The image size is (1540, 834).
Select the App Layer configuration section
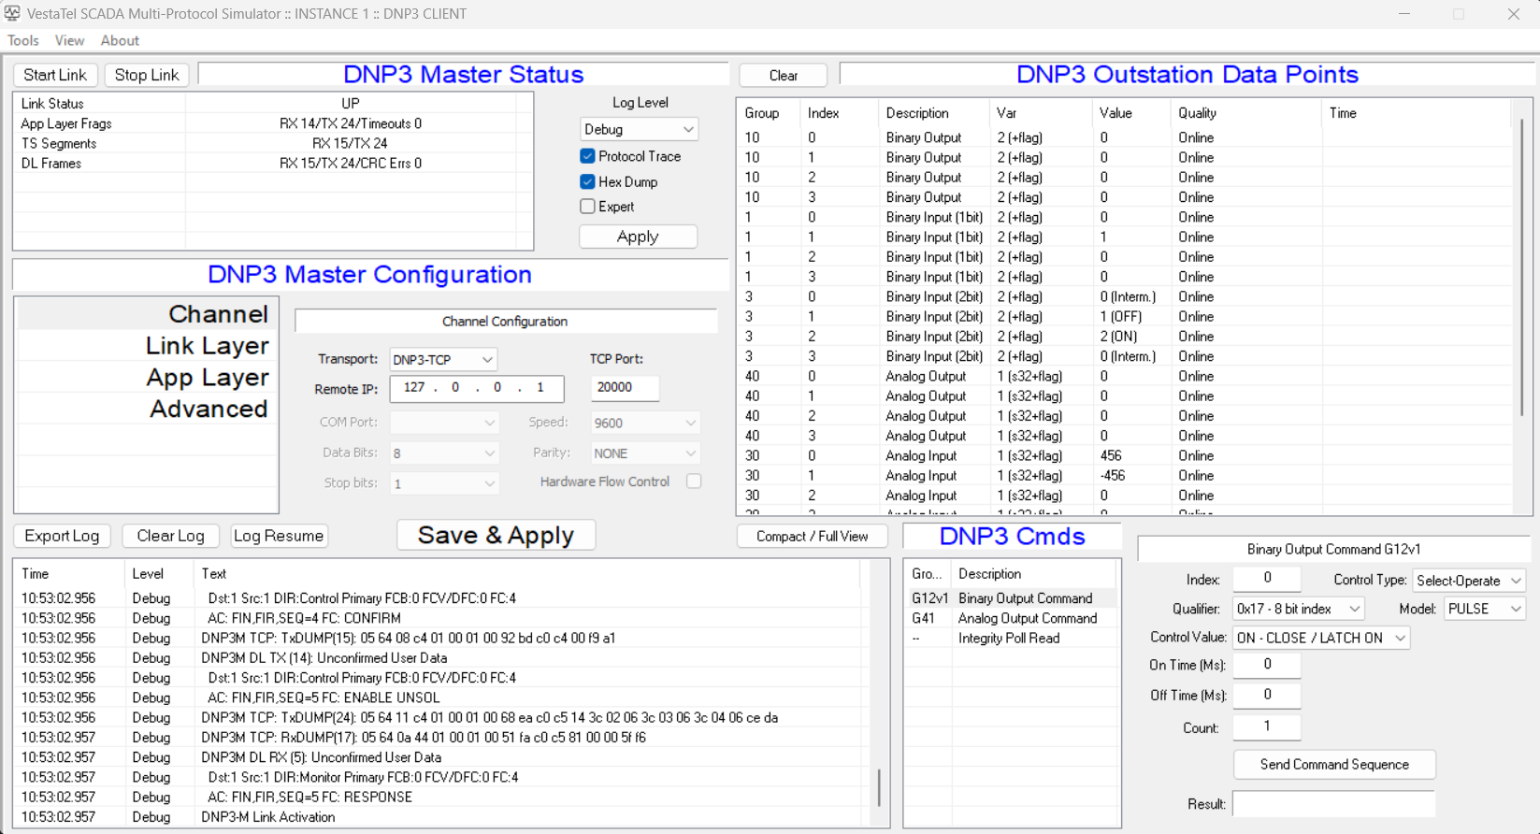(207, 378)
